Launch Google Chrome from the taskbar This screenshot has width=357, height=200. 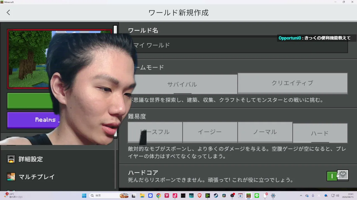click(158, 196)
